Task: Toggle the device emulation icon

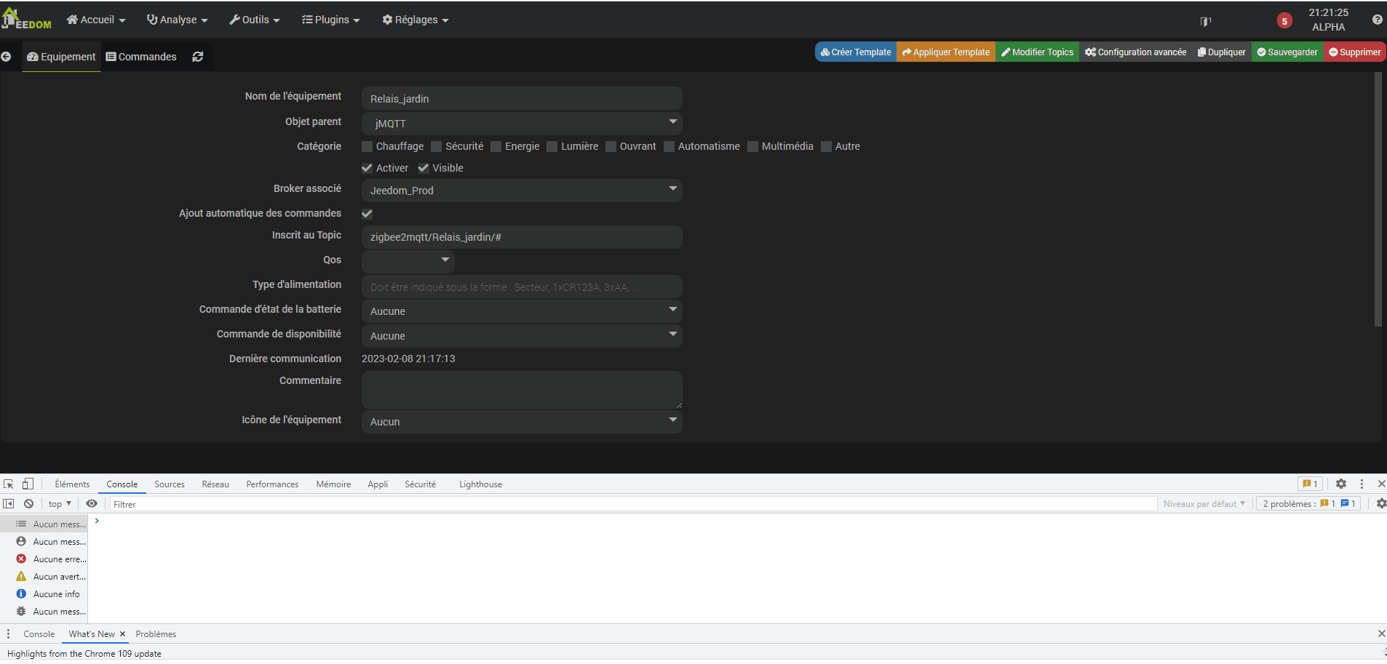Action: (28, 484)
